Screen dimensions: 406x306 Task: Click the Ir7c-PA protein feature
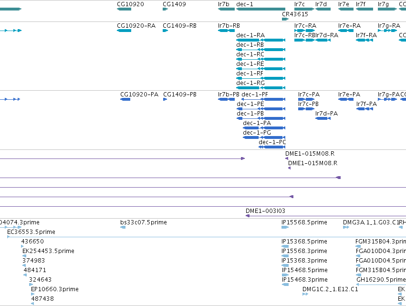coord(306,99)
